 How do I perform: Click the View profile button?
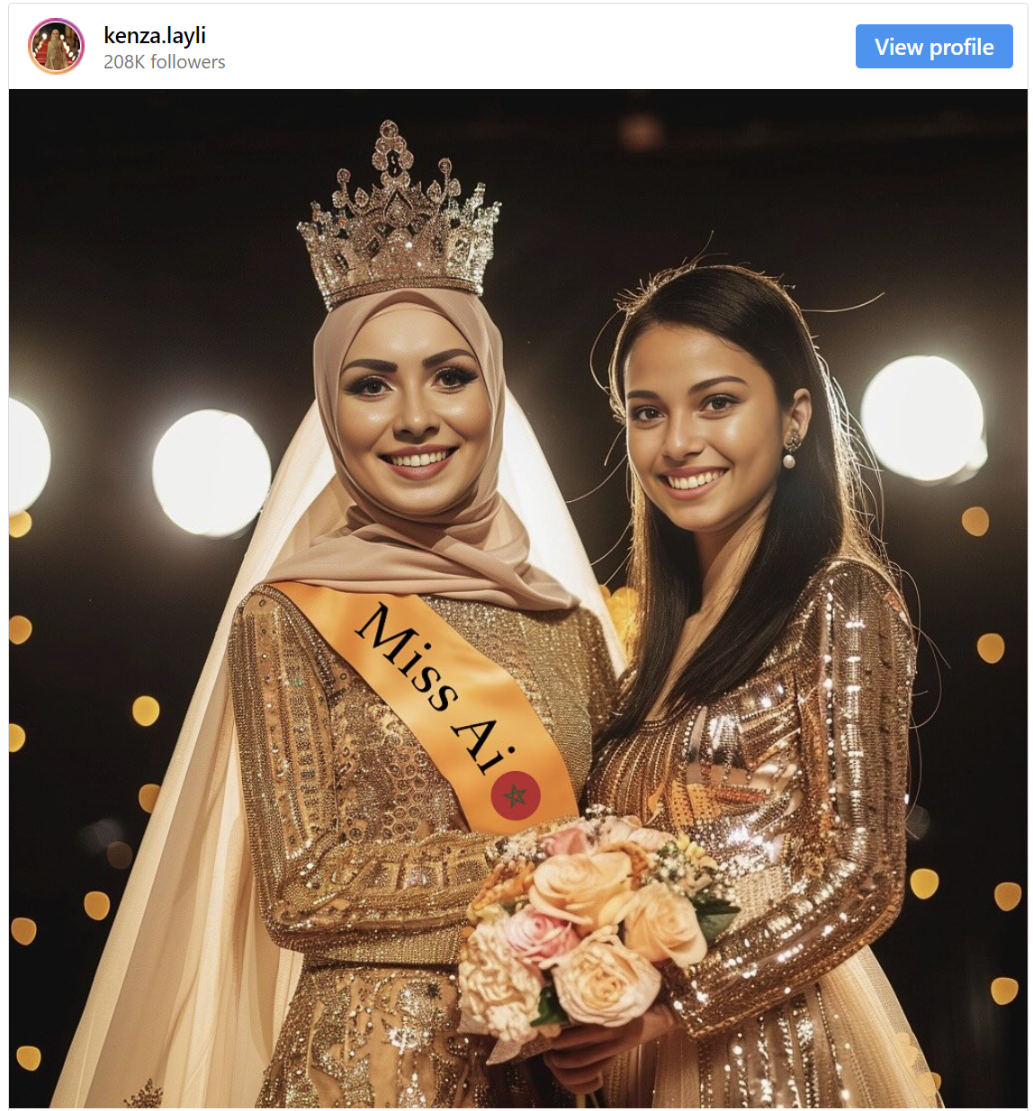(934, 47)
